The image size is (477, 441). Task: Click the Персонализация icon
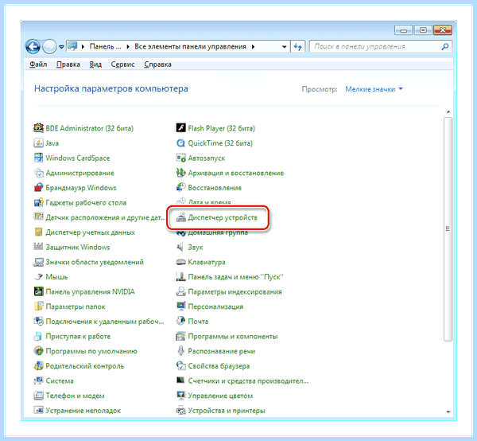click(x=180, y=306)
